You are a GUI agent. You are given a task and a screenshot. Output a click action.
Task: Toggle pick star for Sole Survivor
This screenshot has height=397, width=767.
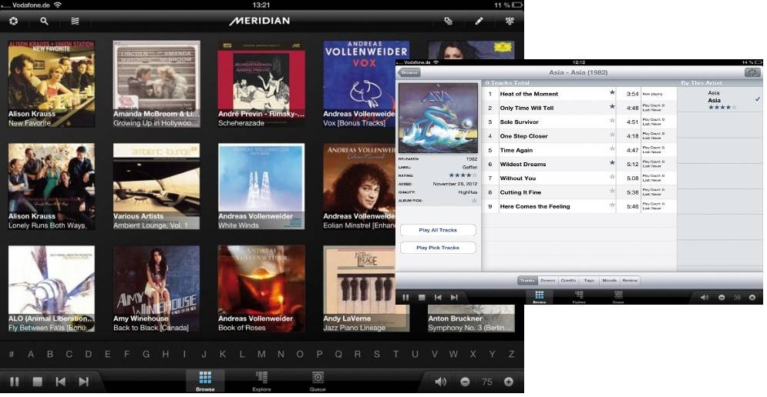pyautogui.click(x=611, y=121)
